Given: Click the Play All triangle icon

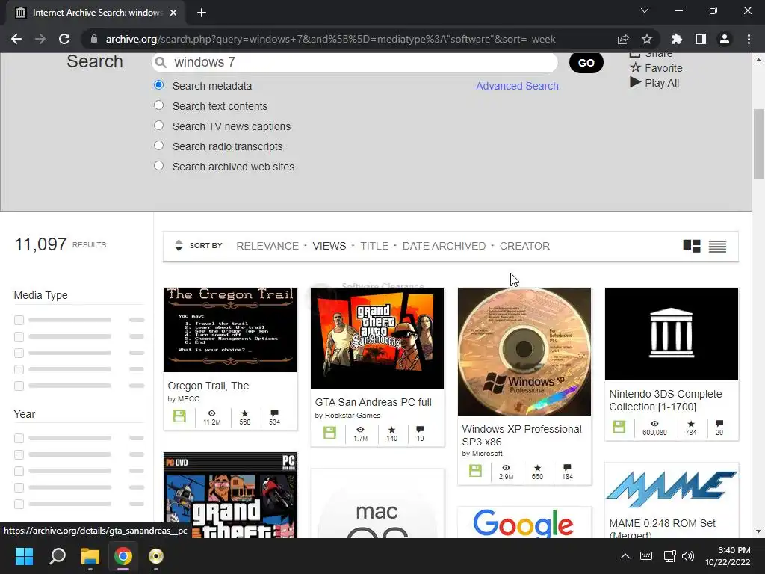Looking at the screenshot, I should coord(635,82).
